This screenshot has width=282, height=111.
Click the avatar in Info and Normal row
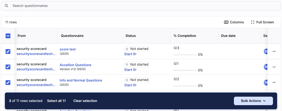266,82
